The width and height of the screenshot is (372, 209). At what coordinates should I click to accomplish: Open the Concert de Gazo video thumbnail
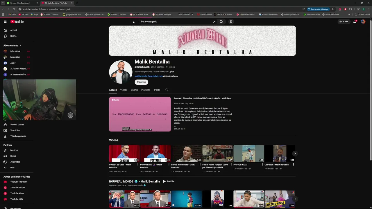pyautogui.click(x=124, y=154)
